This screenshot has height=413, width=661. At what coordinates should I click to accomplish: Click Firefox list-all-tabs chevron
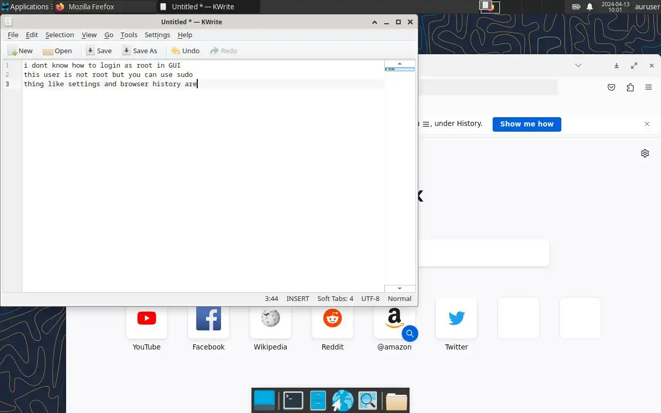(x=578, y=66)
